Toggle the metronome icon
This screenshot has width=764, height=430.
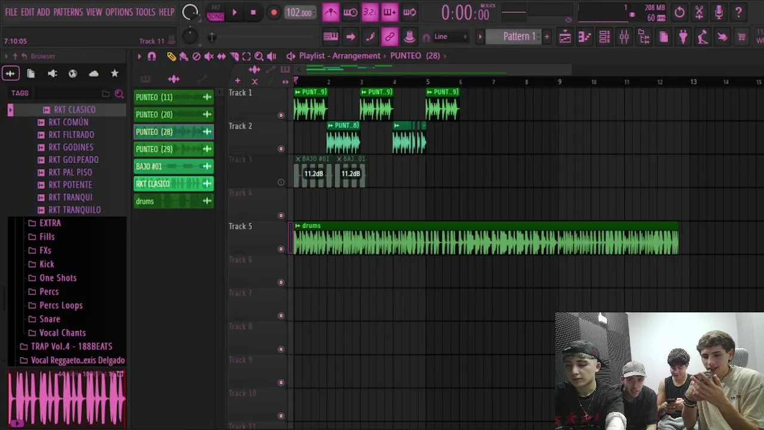331,12
